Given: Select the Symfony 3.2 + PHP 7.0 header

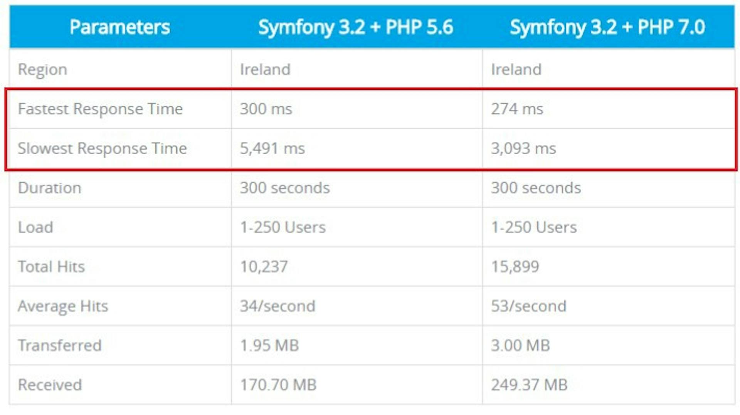Looking at the screenshot, I should [607, 27].
